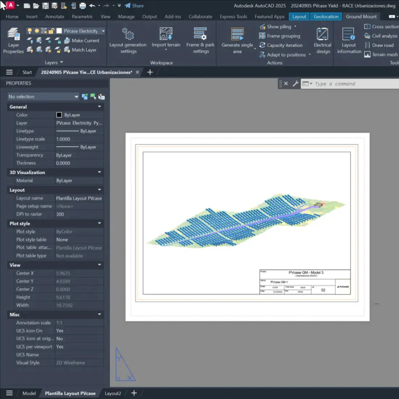Click the Generate single area tool
Image resolution: width=399 pixels, height=399 pixels.
pyautogui.click(x=237, y=40)
